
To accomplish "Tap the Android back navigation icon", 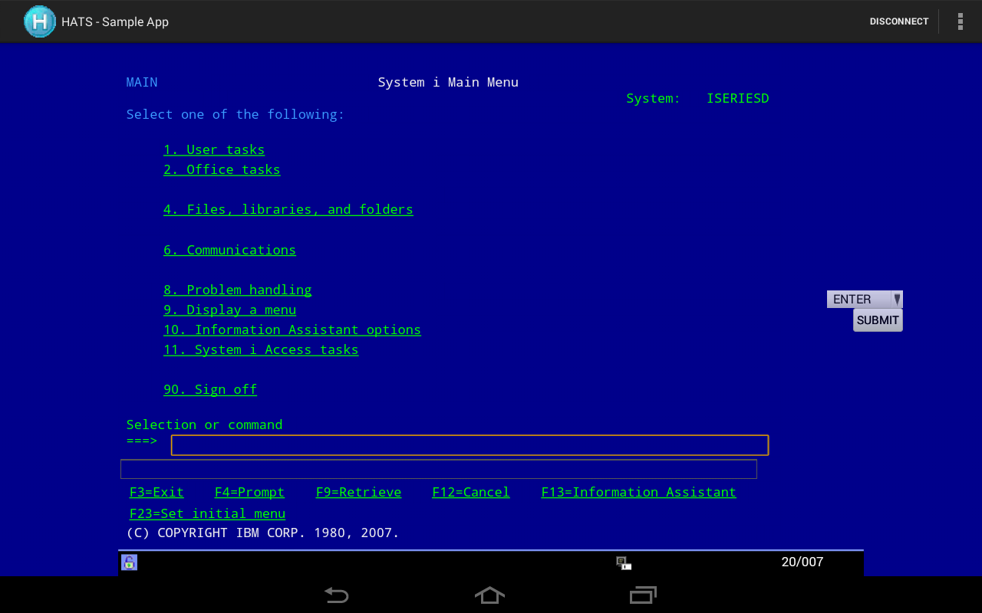I will pos(336,595).
